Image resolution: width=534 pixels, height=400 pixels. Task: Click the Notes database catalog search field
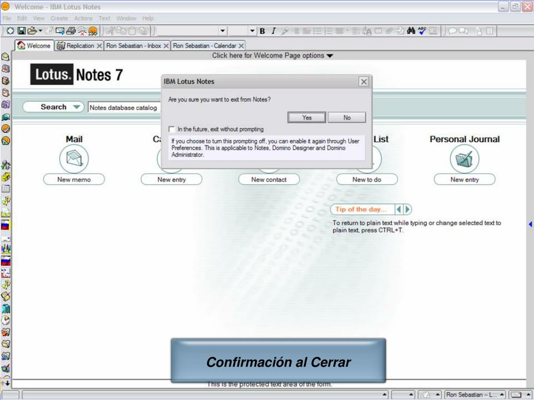[x=124, y=107]
